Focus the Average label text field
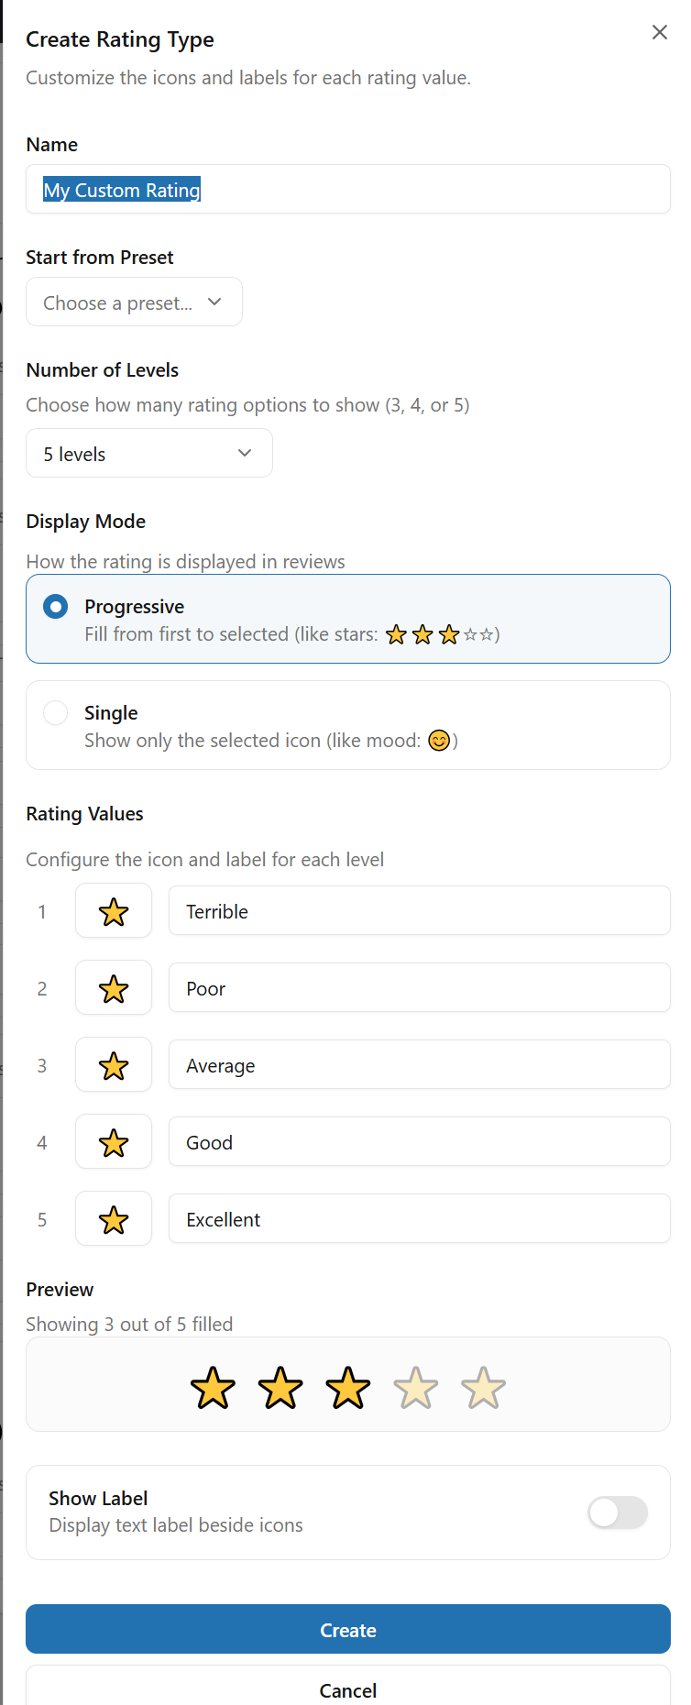The height and width of the screenshot is (1705, 691). click(x=419, y=1065)
